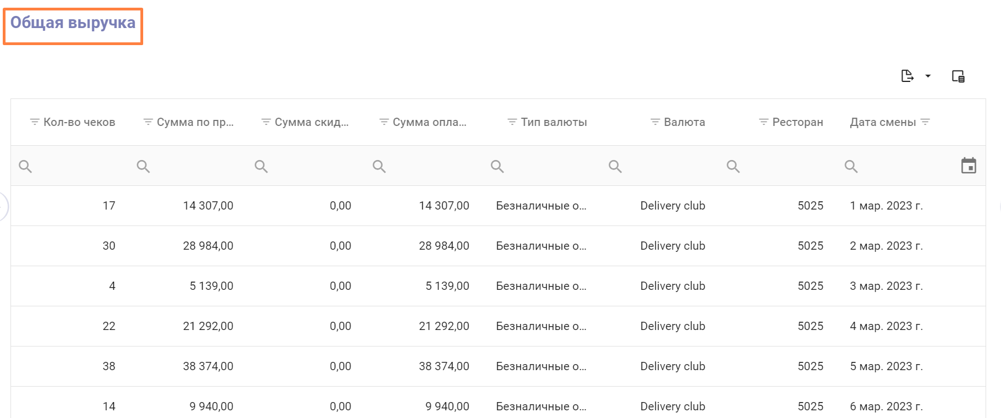This screenshot has width=1001, height=418.
Task: Sort by Сумма скид... column header
Action: 312,122
